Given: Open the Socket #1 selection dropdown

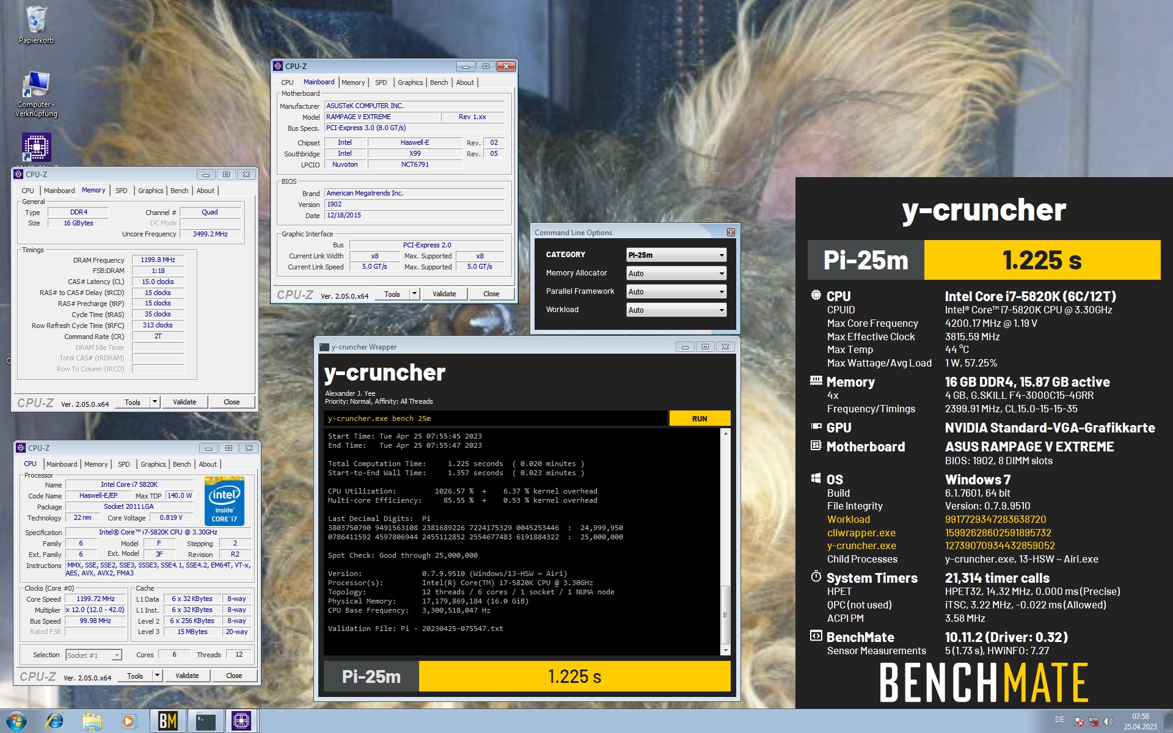Looking at the screenshot, I should (x=93, y=655).
